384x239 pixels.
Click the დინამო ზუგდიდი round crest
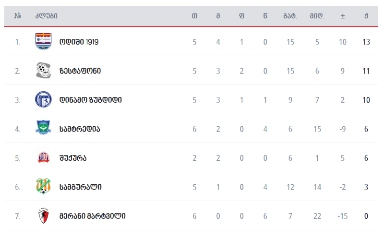click(x=43, y=99)
